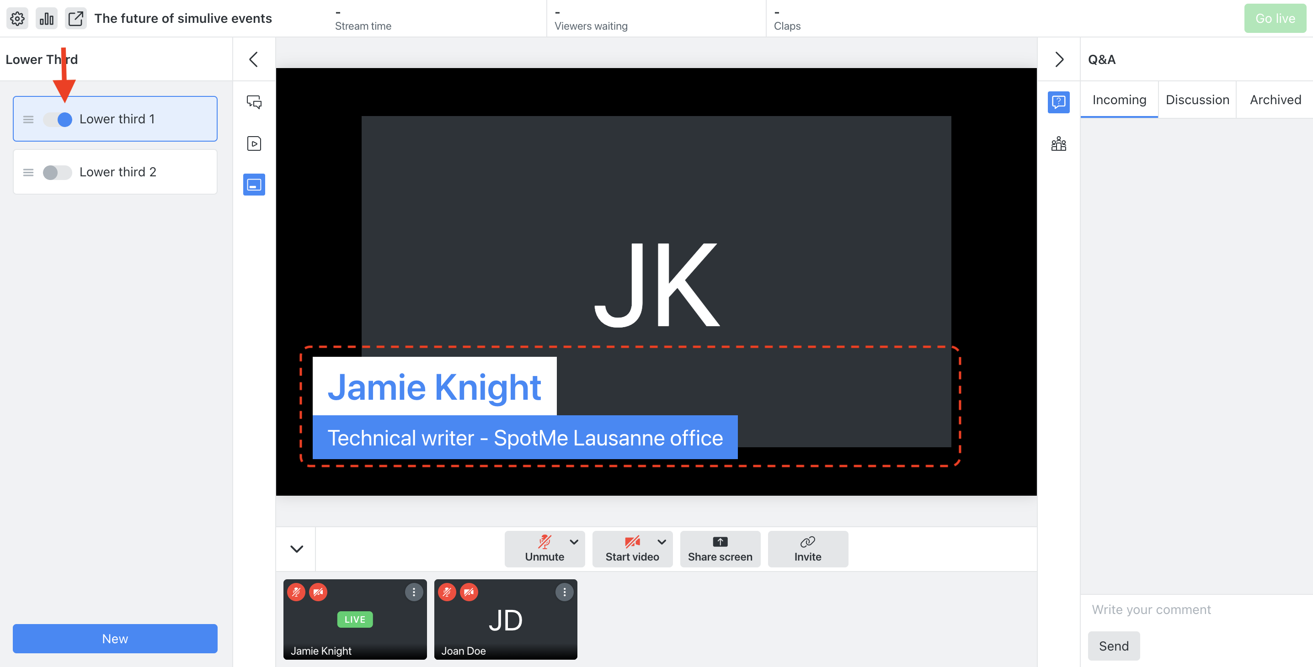Click the New lower third button

[x=115, y=637]
